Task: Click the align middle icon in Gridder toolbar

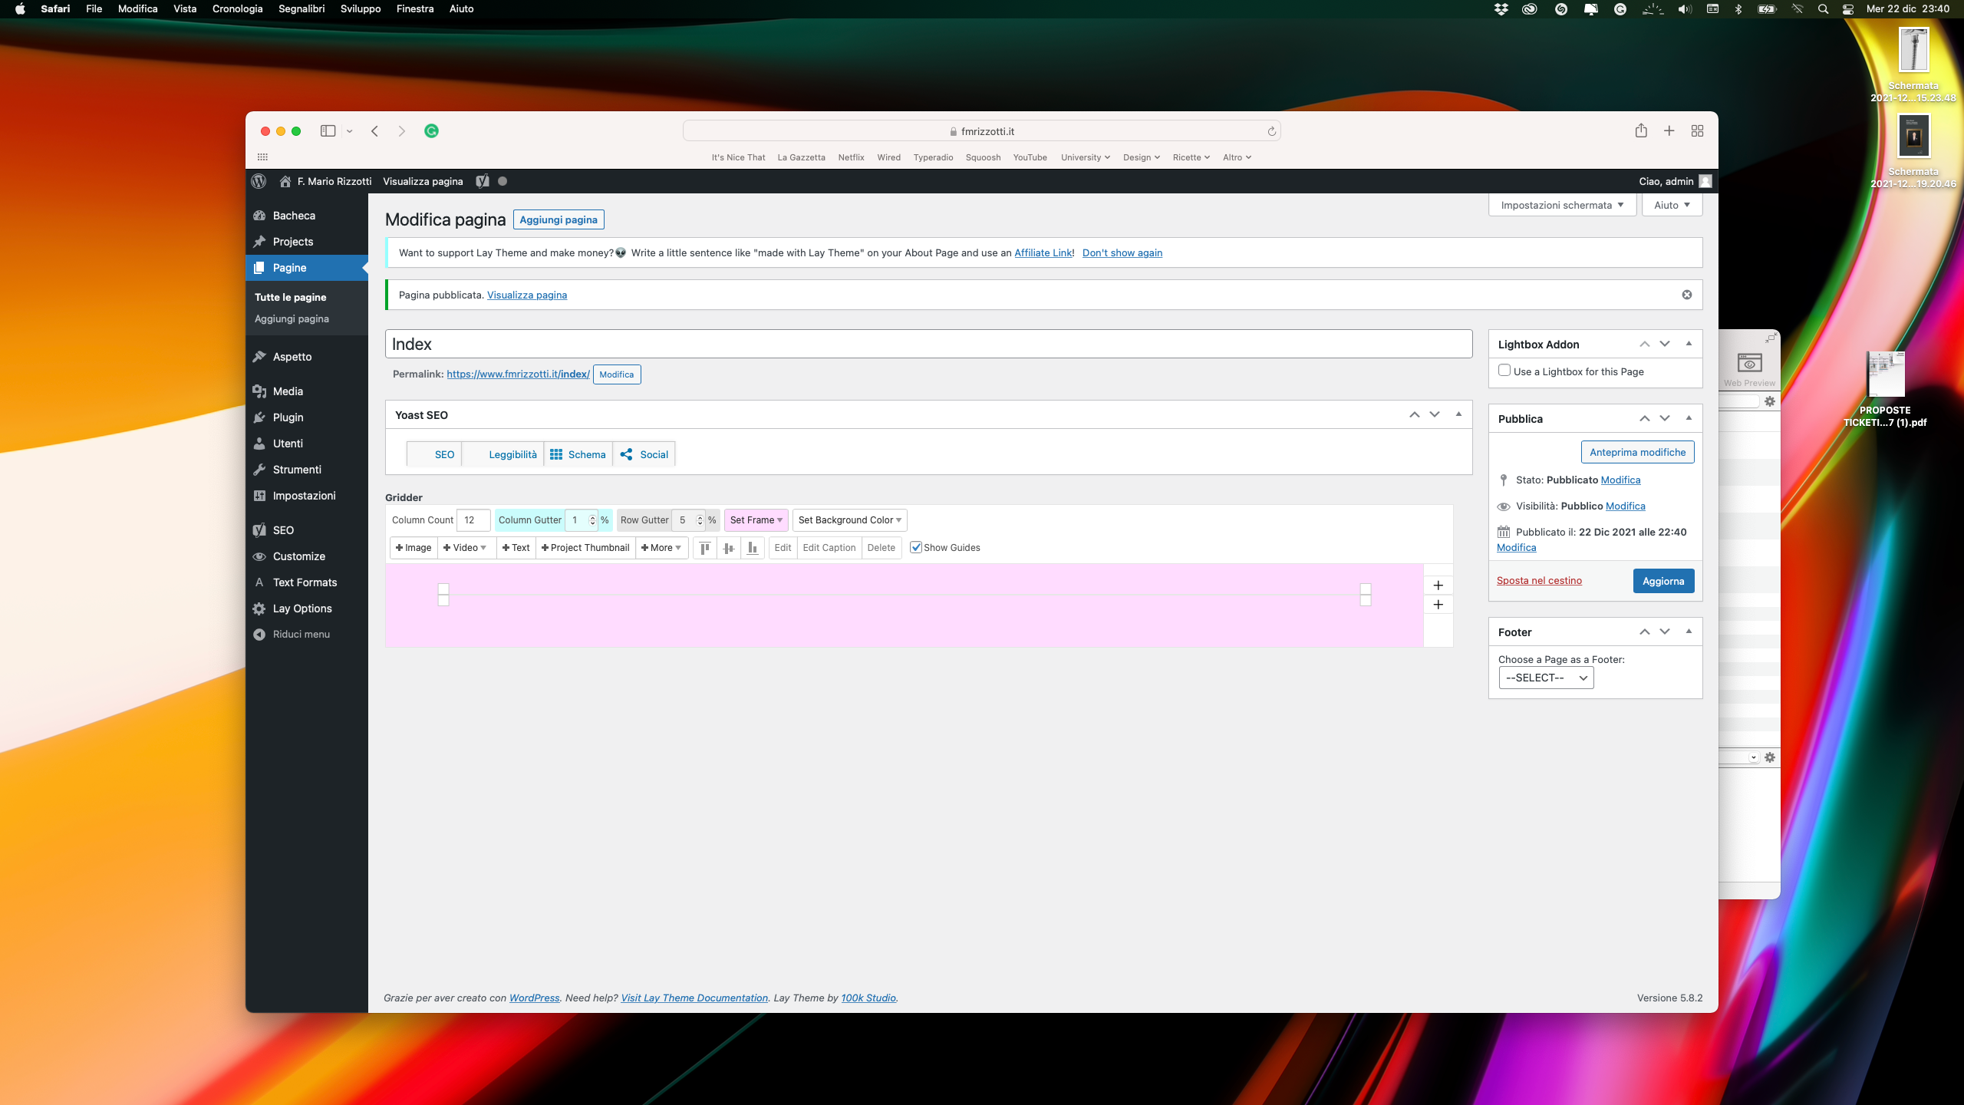Action: (728, 548)
